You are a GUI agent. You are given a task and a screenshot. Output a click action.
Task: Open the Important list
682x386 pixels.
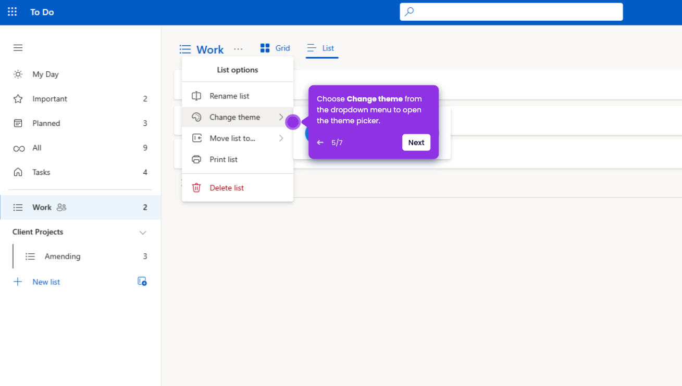[x=80, y=99]
